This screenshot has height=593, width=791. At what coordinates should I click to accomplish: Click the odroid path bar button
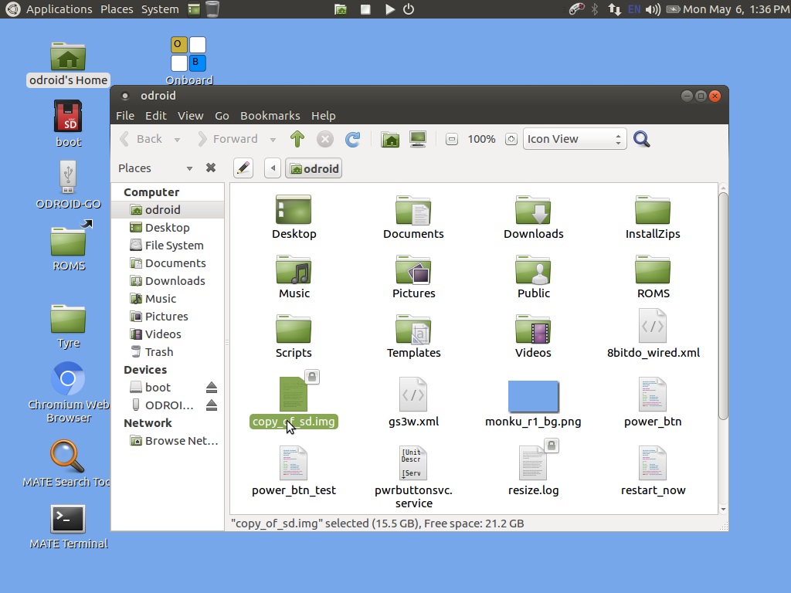point(314,168)
